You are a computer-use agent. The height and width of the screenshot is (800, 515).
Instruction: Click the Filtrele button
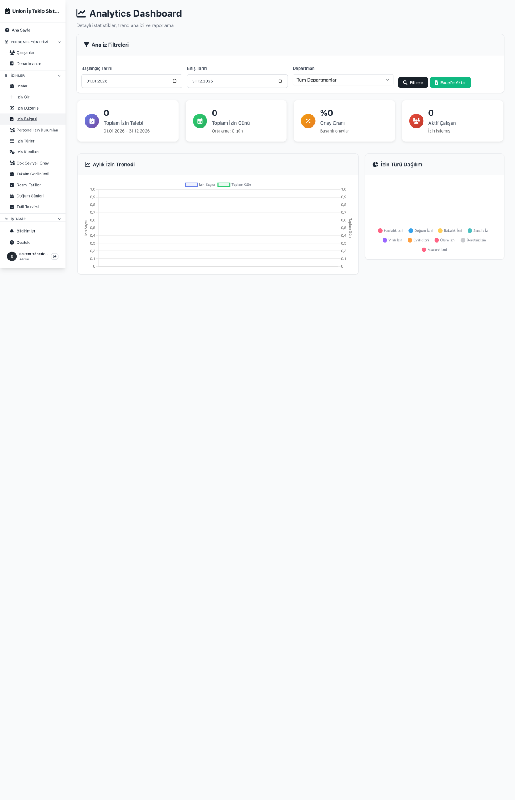pos(413,82)
